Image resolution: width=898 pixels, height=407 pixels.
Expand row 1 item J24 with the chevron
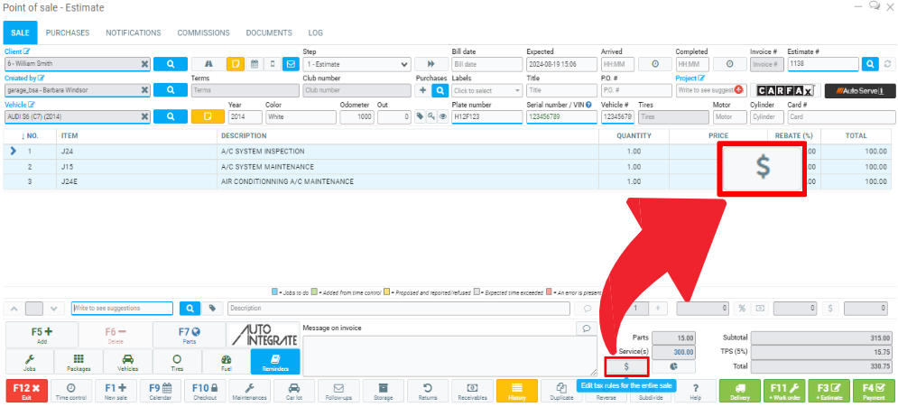(x=13, y=152)
